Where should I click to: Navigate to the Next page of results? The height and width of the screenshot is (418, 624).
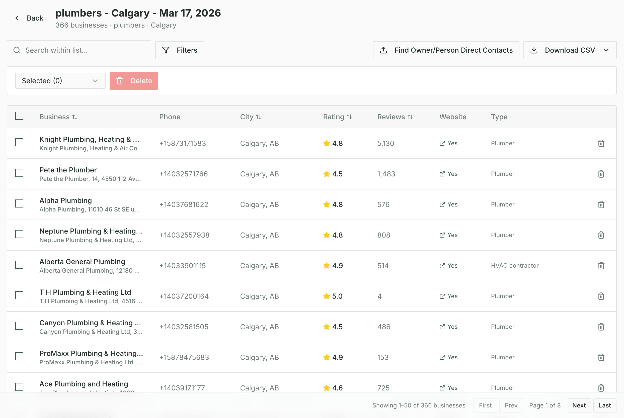[x=579, y=405]
